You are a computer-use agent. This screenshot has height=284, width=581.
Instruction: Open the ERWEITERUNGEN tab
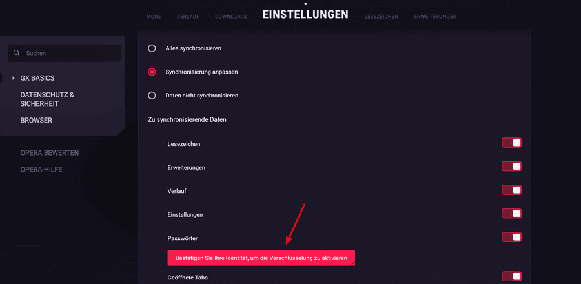(x=435, y=17)
